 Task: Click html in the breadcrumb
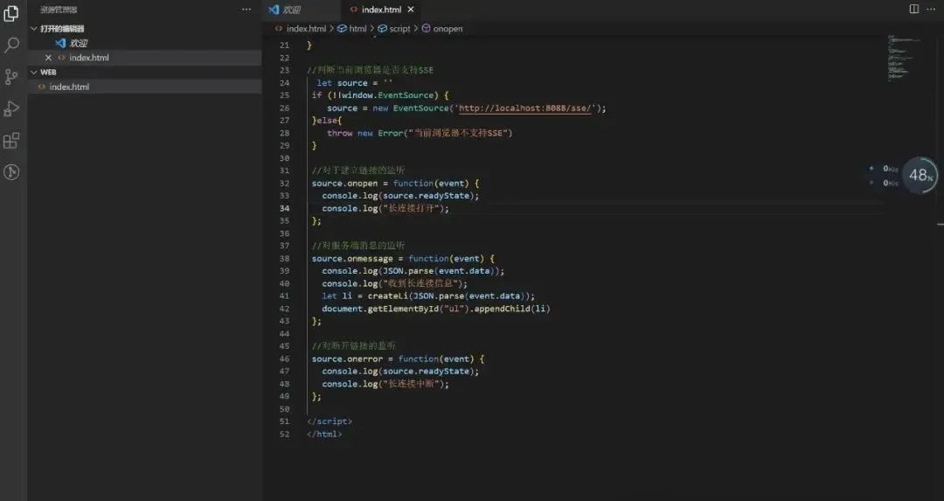pyautogui.click(x=357, y=28)
